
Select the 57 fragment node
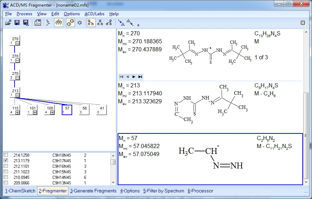(67, 110)
